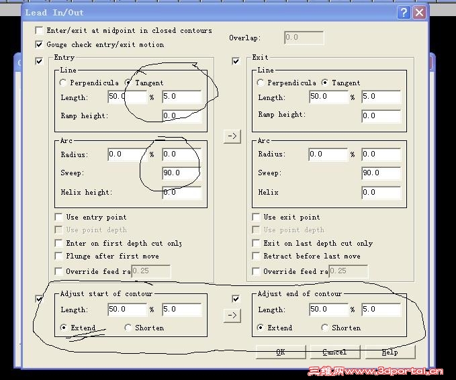Viewport: 456px width, 380px height.
Task: Enable Retract before last move
Action: (x=256, y=256)
